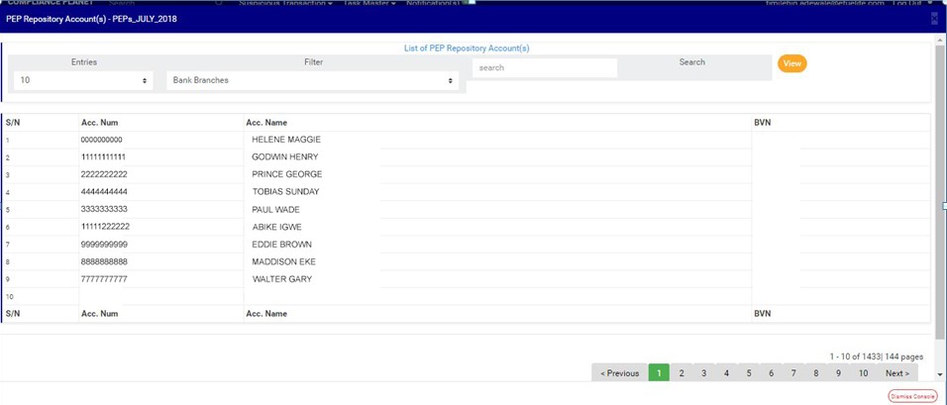This screenshot has width=947, height=405.
Task: Click the active page 1 button
Action: click(659, 373)
